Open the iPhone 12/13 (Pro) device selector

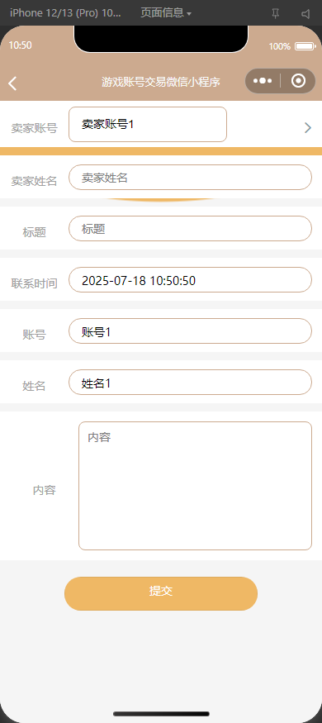(x=65, y=13)
